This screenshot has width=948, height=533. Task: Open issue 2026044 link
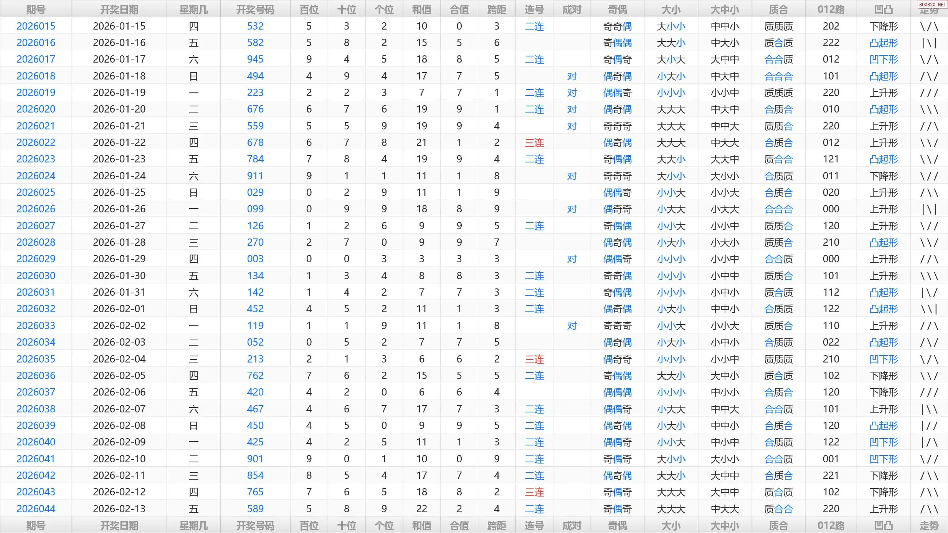(x=36, y=509)
